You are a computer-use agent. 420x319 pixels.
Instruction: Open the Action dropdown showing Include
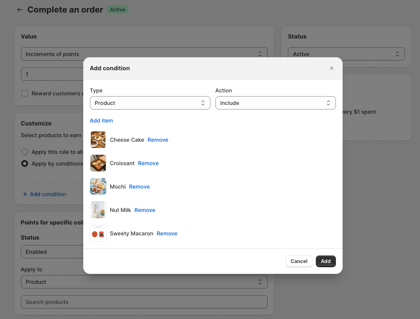[275, 103]
